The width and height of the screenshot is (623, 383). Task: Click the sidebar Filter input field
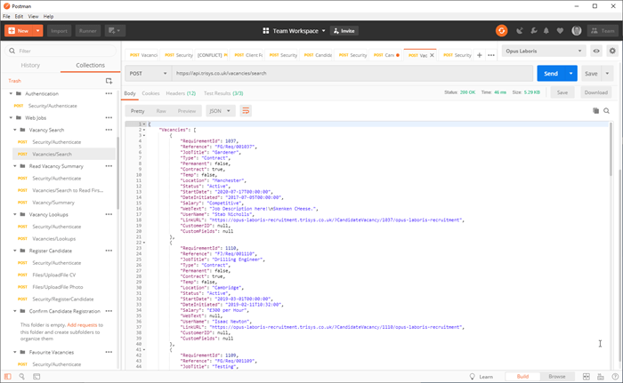pos(61,51)
